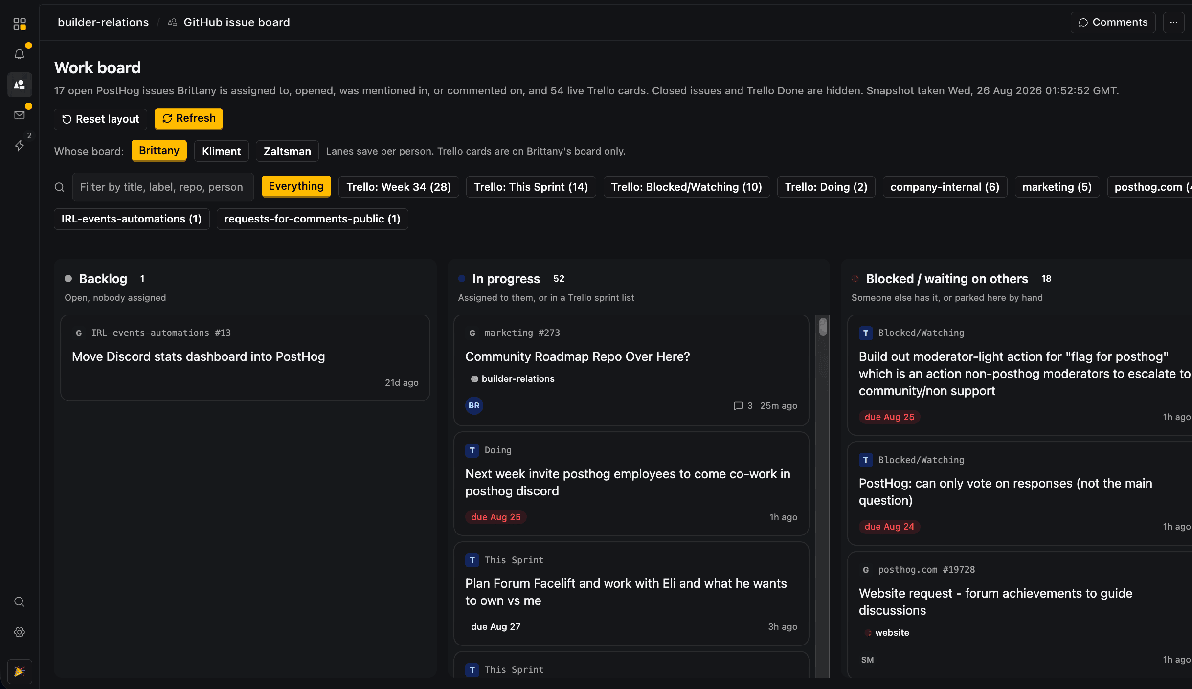Viewport: 1192px width, 689px height.
Task: Select the Everything filter chip
Action: click(x=296, y=186)
